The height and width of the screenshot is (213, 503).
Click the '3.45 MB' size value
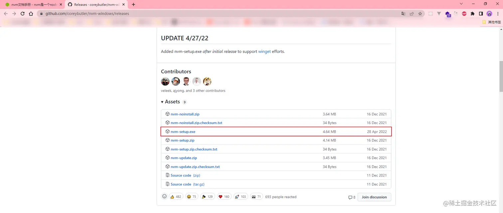329,158
